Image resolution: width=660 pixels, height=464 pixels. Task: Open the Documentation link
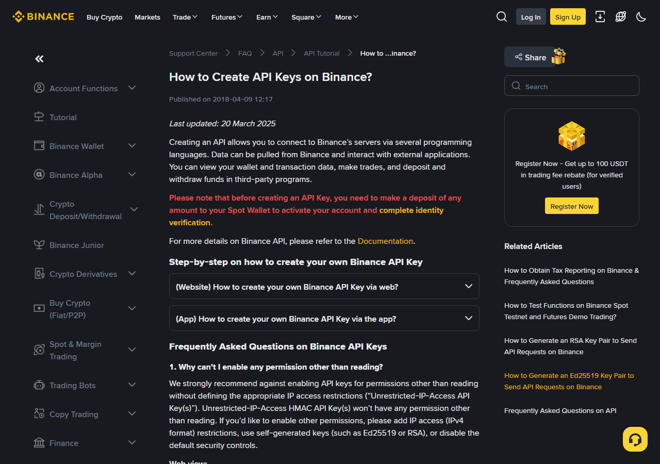(x=385, y=241)
